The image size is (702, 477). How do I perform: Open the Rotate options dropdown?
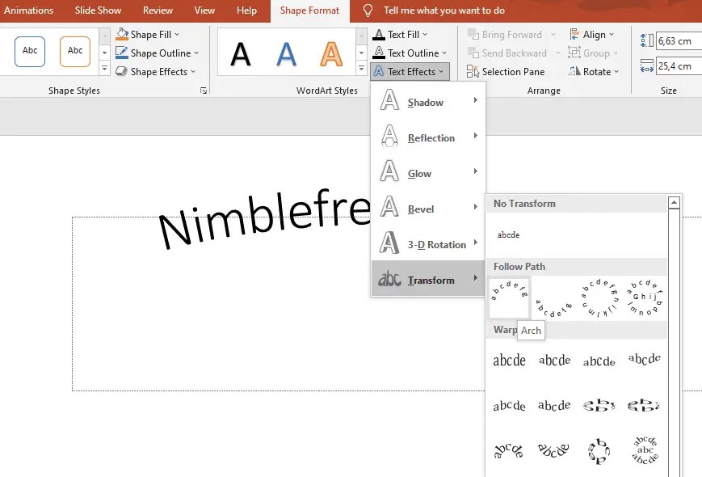[595, 71]
